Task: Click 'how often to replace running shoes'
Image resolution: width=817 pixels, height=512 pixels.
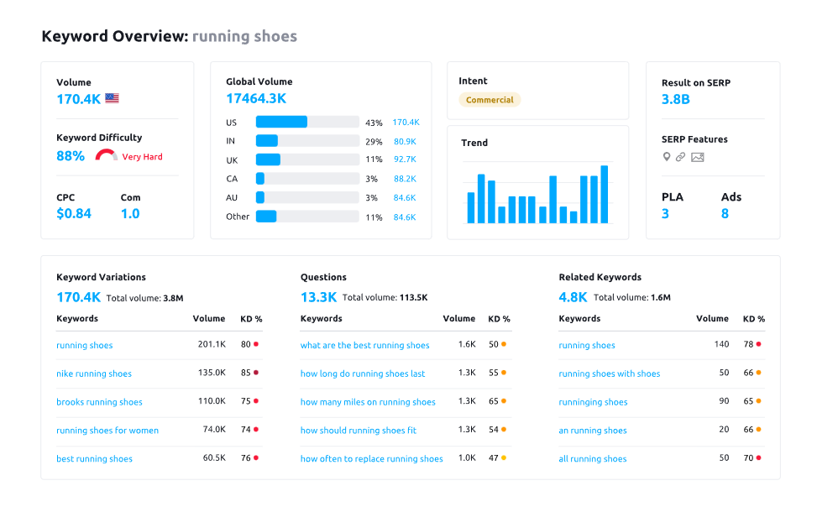Action: [371, 458]
